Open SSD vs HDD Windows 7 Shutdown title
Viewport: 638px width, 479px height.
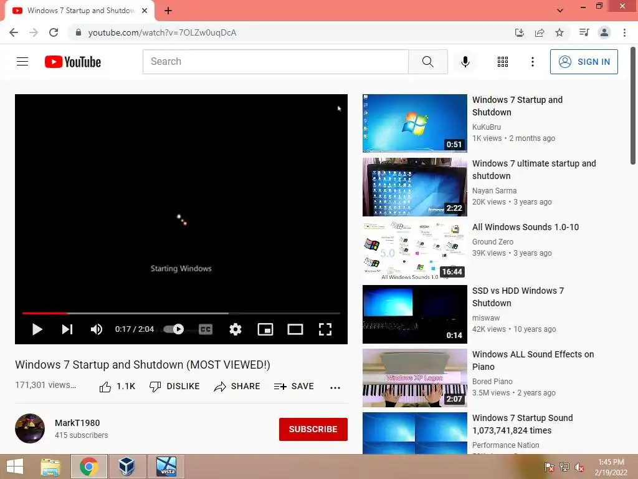(x=518, y=297)
